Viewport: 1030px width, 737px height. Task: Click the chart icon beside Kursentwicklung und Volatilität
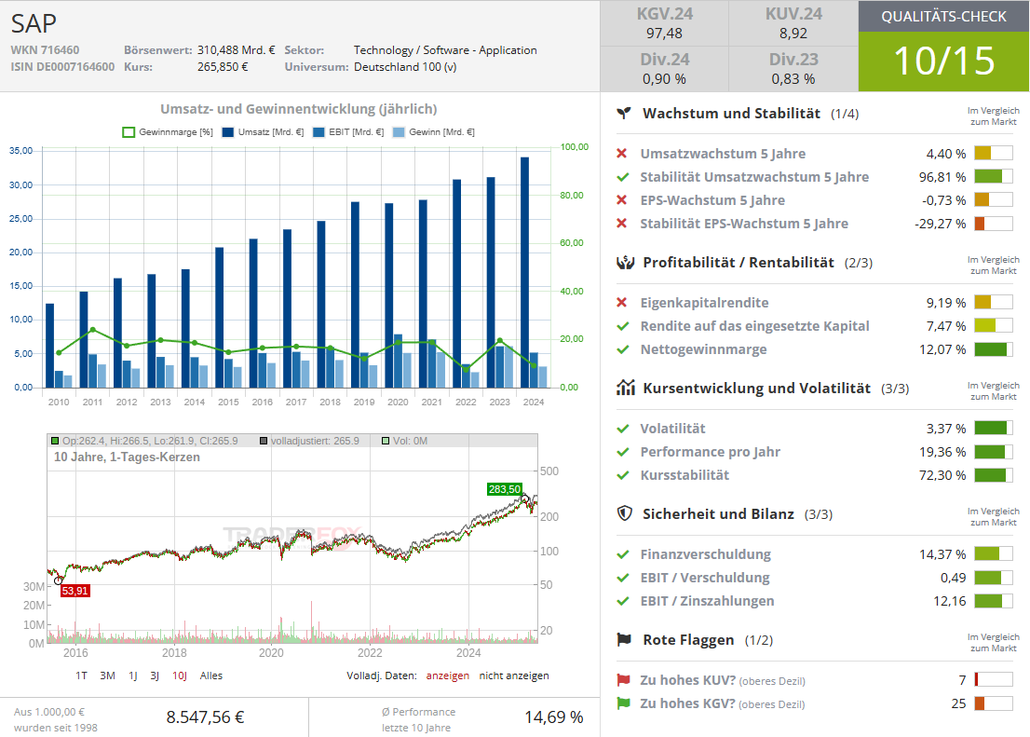[626, 388]
